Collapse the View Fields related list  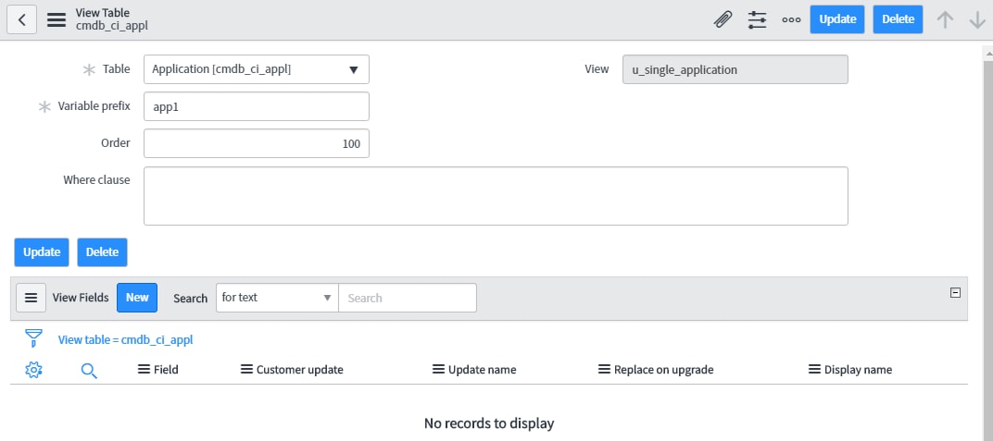[956, 292]
